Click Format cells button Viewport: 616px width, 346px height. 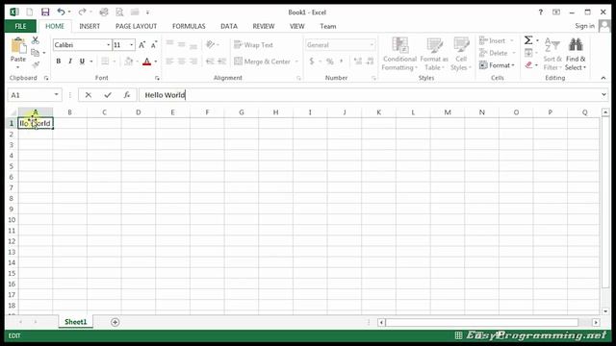[497, 65]
